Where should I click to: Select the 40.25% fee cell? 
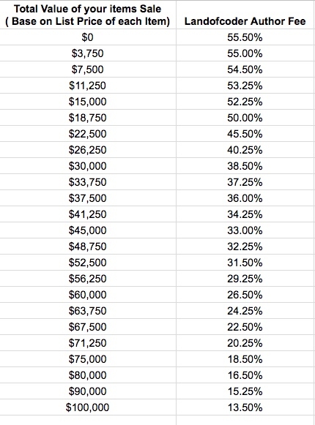tap(245, 150)
